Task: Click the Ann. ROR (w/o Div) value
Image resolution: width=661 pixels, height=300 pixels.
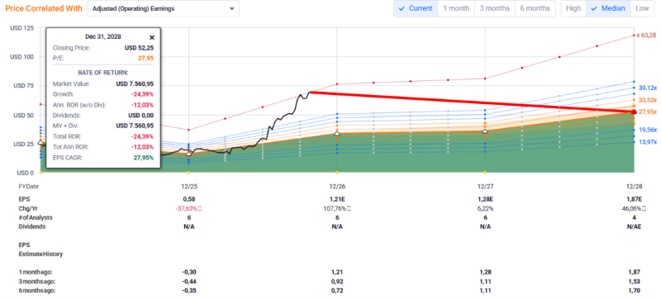Action: 141,105
